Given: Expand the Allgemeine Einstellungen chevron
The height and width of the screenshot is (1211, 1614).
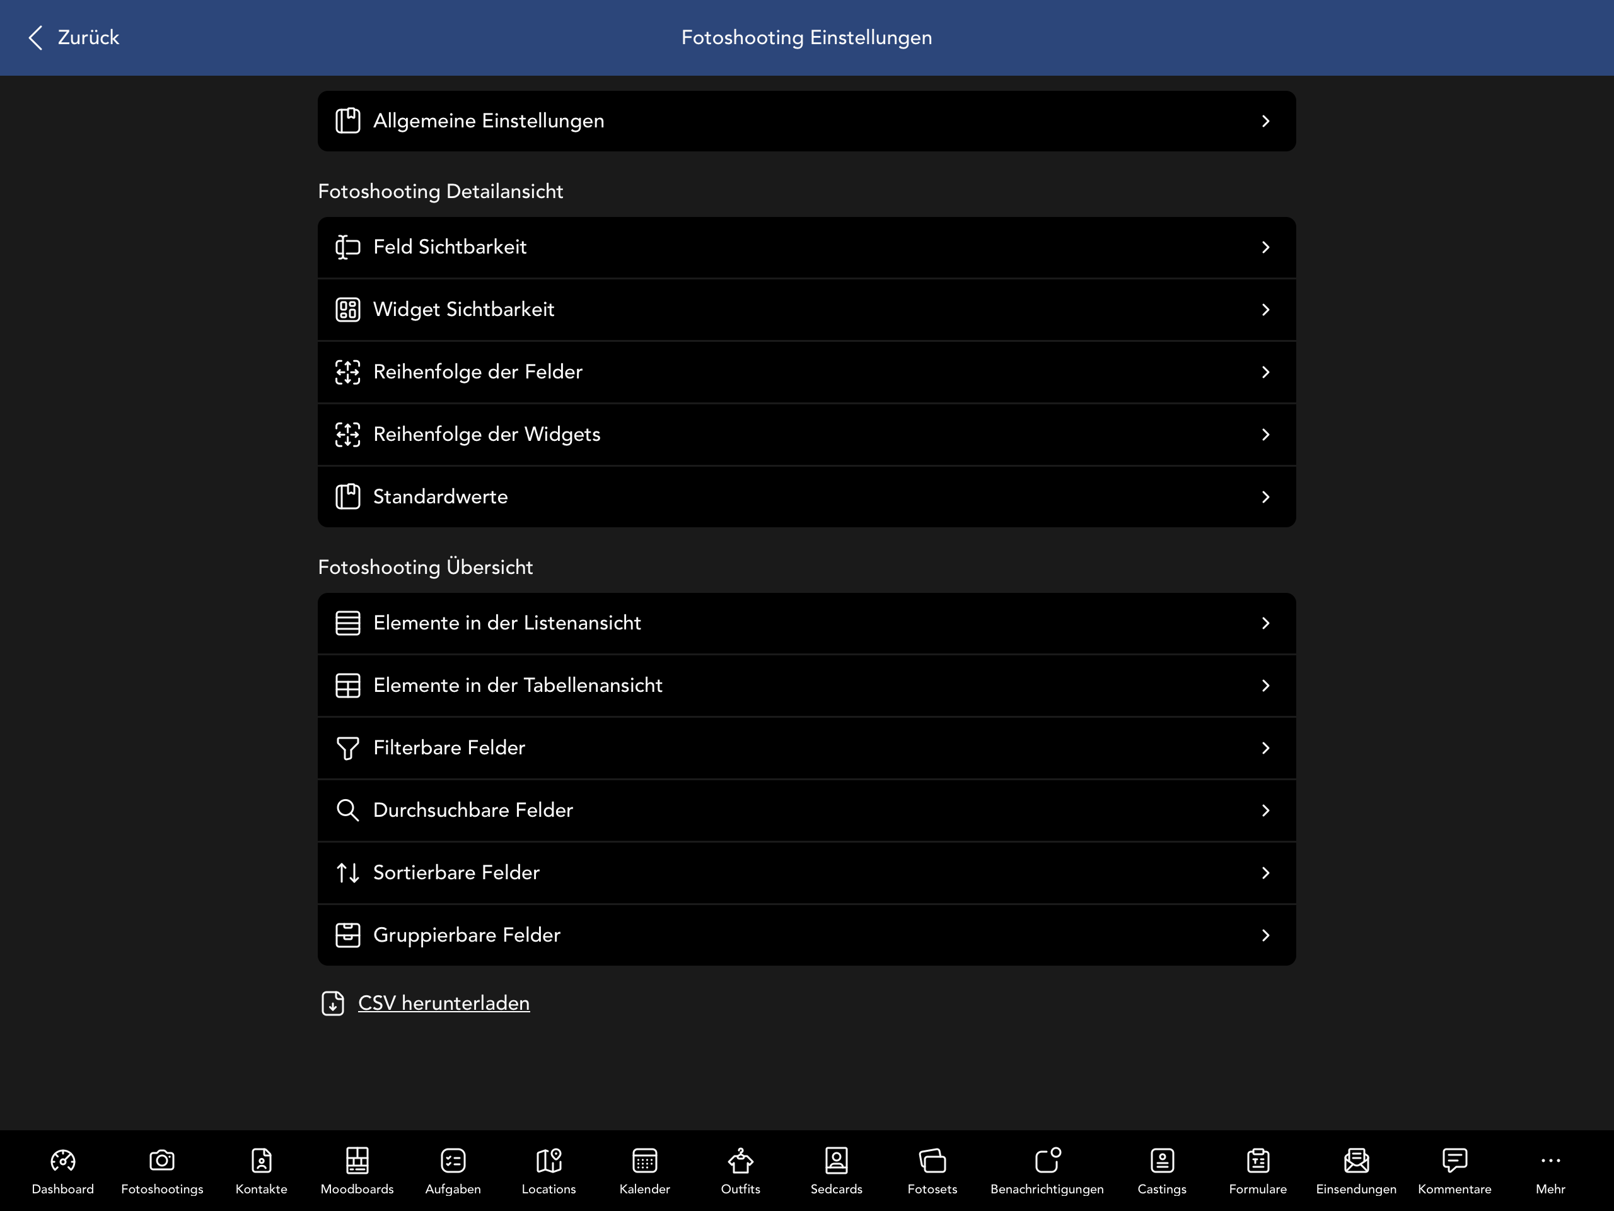Looking at the screenshot, I should coord(1265,121).
